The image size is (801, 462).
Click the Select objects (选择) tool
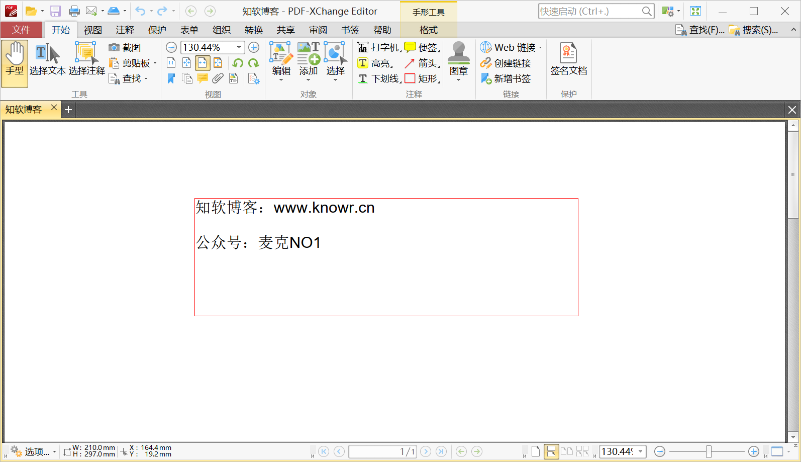click(336, 62)
